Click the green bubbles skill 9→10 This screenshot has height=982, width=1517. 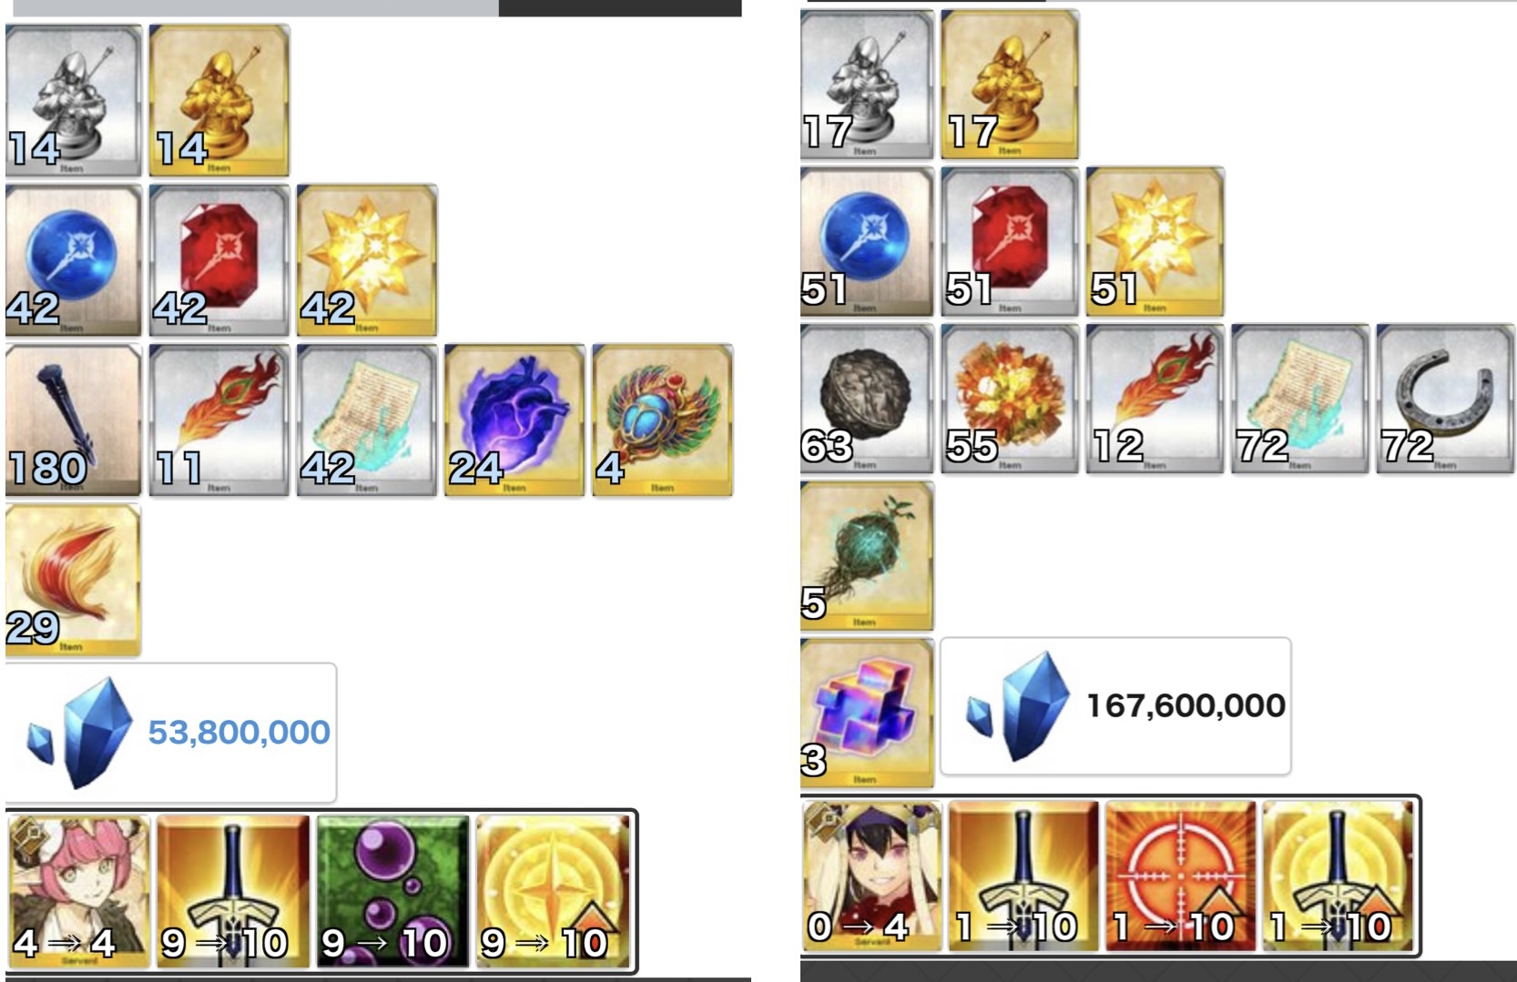coord(392,891)
